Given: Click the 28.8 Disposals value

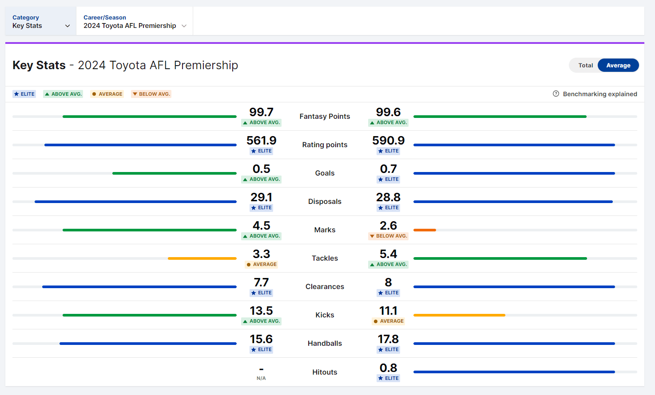Looking at the screenshot, I should tap(388, 197).
